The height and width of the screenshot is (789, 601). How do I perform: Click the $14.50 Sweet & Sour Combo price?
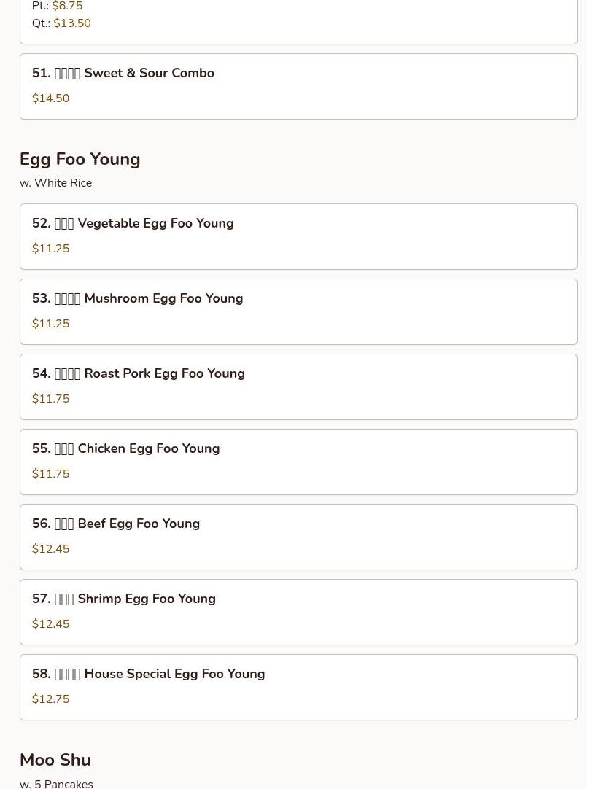[x=50, y=98]
